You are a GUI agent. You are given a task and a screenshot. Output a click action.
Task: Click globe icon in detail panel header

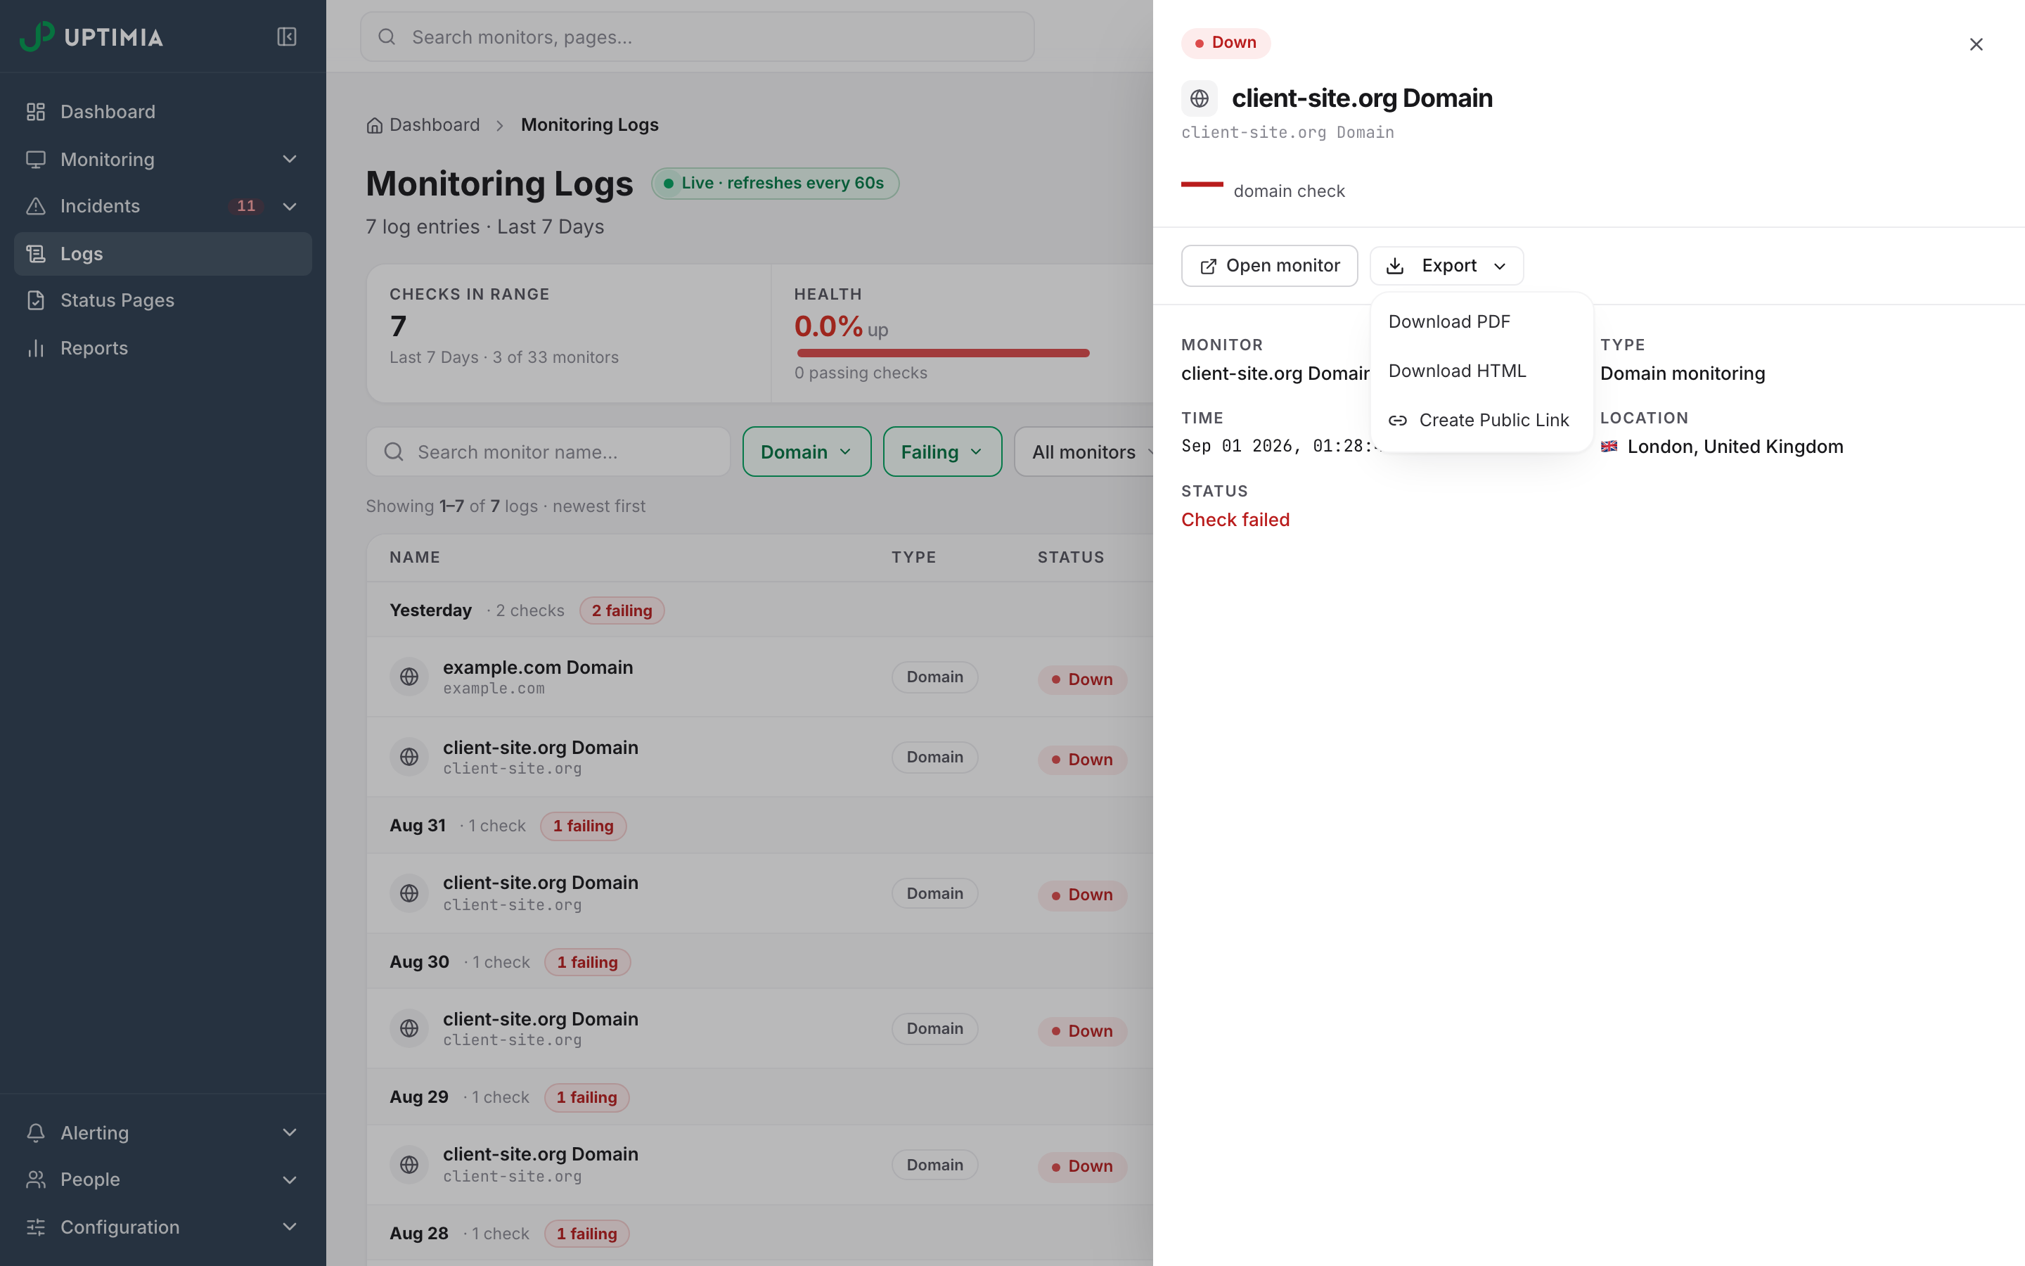coord(1199,98)
